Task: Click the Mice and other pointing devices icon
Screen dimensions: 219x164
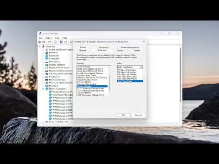Action: coord(47,83)
